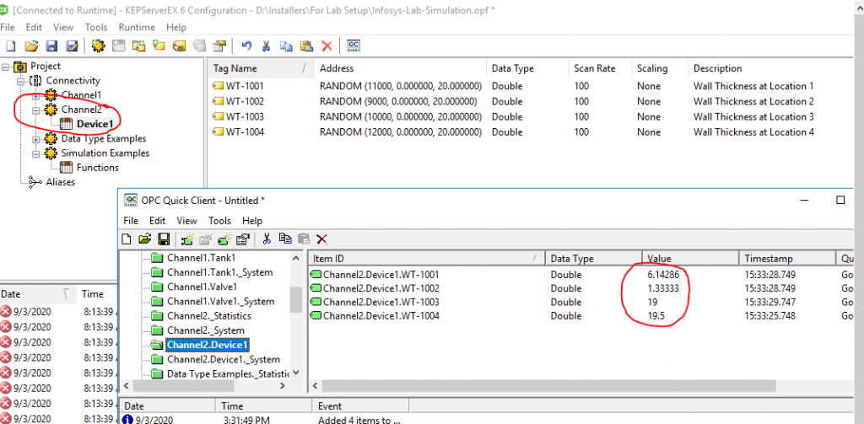Click New Device icon in KEPServerEX toolbar
The height and width of the screenshot is (424, 864).
[118, 46]
